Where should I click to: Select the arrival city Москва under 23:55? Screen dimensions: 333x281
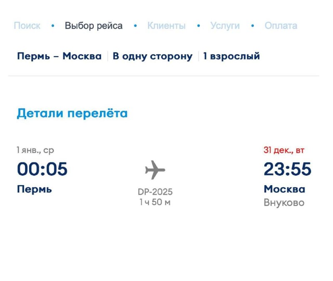pyautogui.click(x=284, y=189)
